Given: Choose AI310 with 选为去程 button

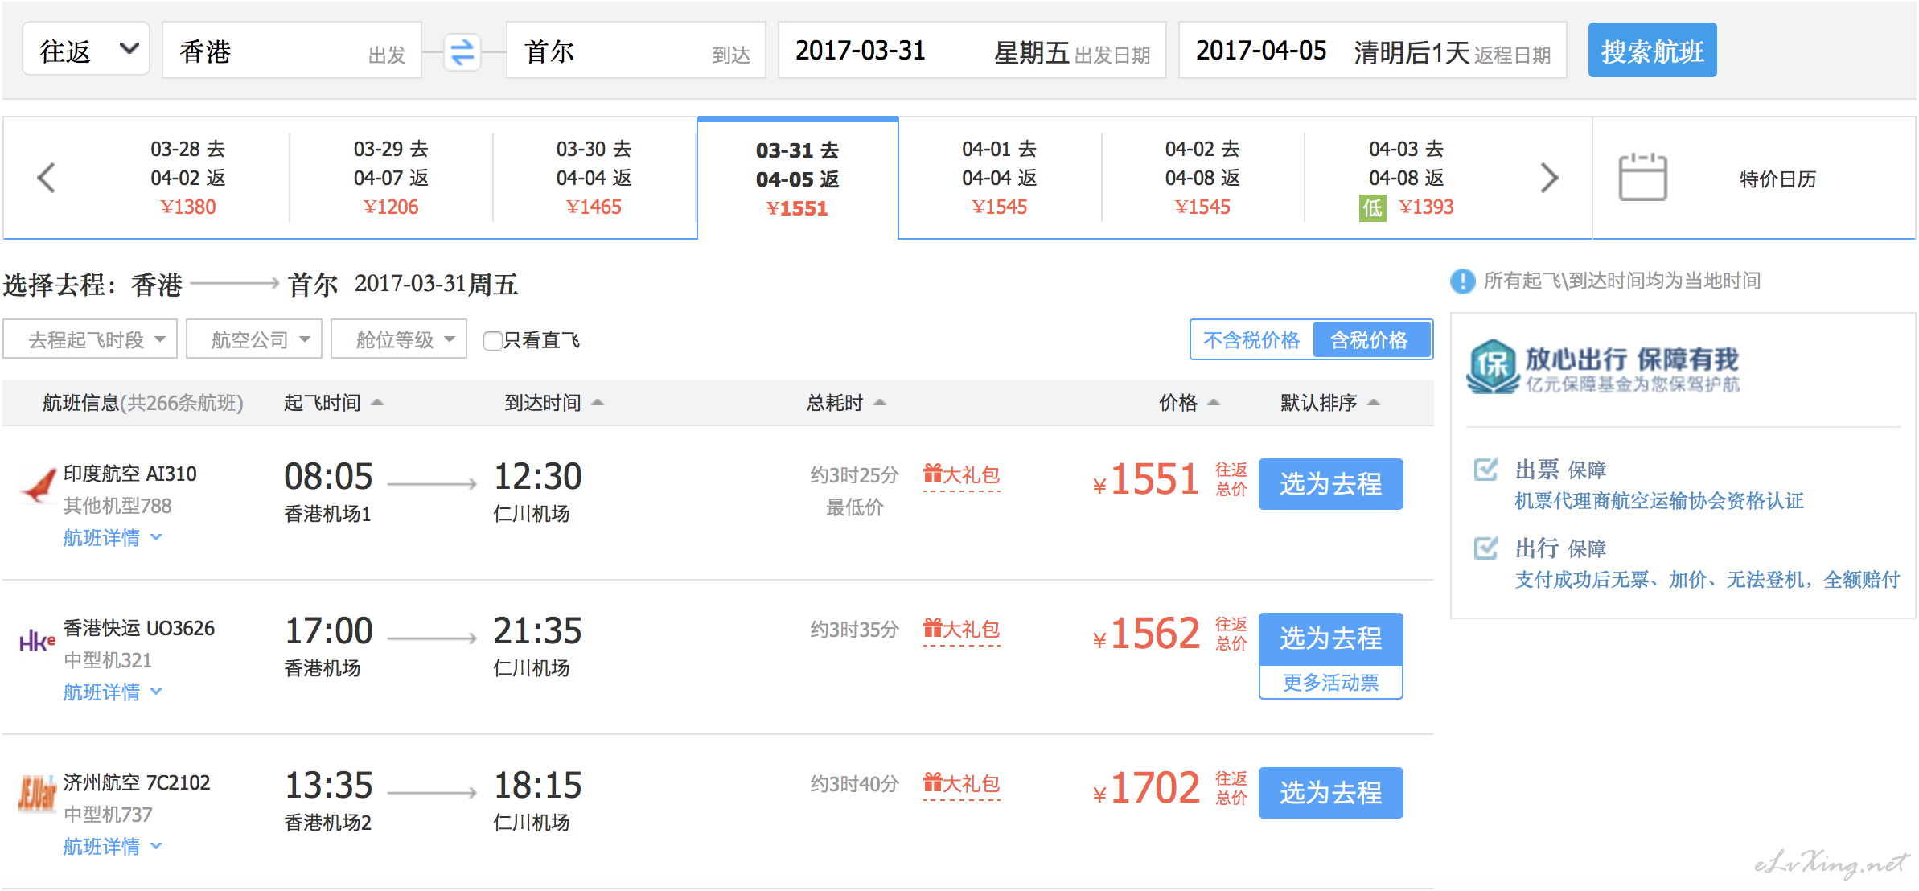Looking at the screenshot, I should 1330,484.
